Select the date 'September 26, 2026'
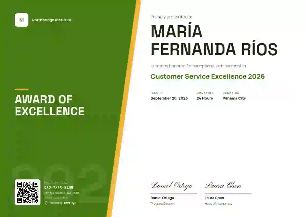 [169, 98]
